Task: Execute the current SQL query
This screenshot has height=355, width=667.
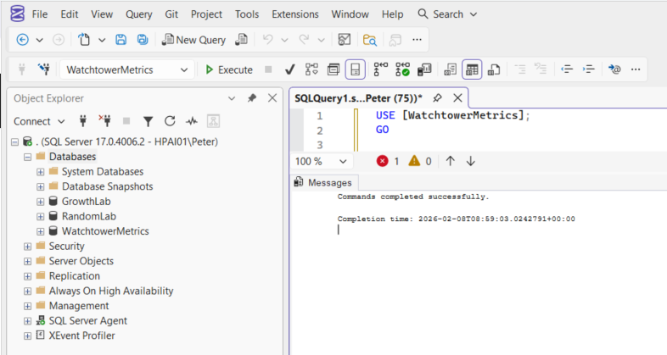Action: pyautogui.click(x=228, y=69)
